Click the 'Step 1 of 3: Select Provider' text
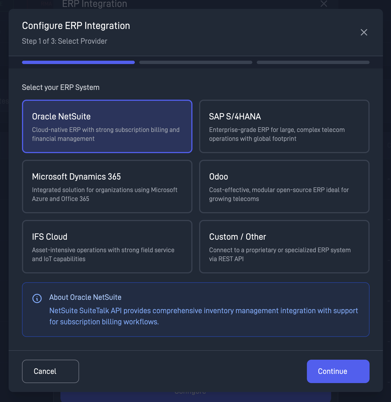The image size is (391, 402). (x=65, y=41)
